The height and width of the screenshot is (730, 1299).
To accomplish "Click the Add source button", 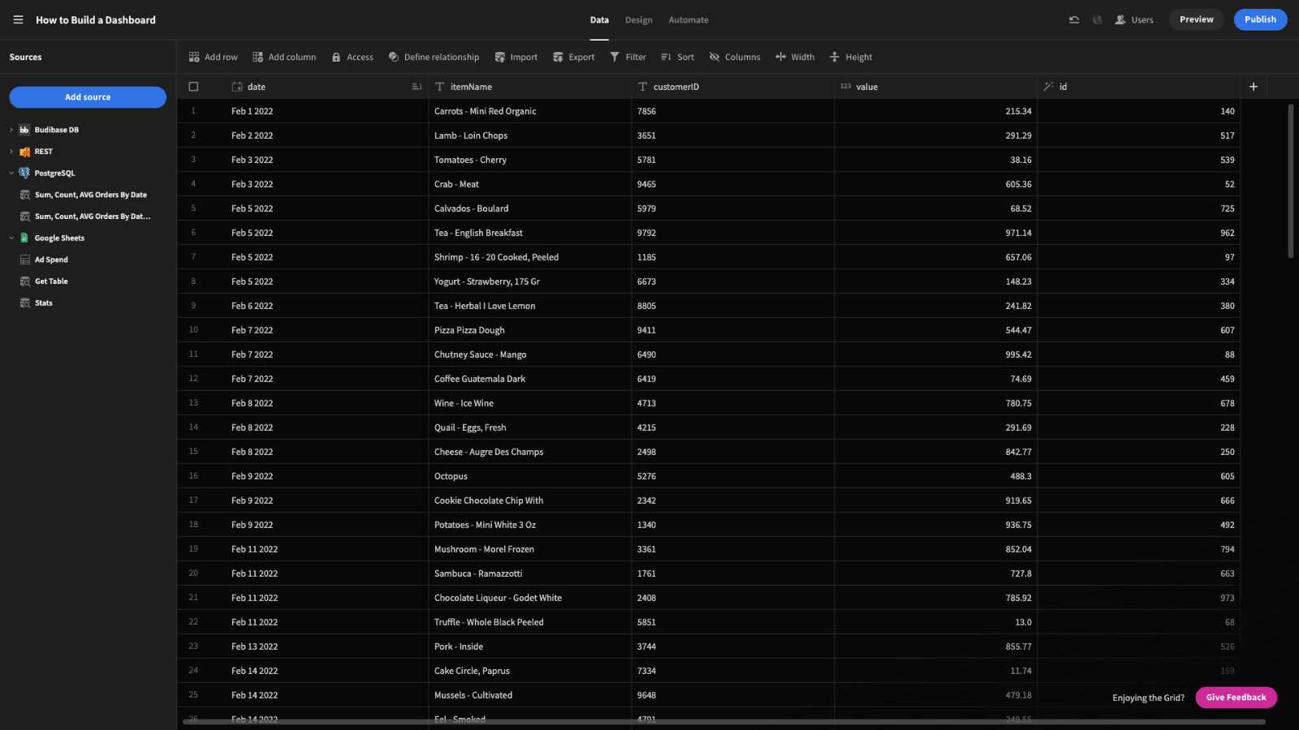I will (88, 97).
